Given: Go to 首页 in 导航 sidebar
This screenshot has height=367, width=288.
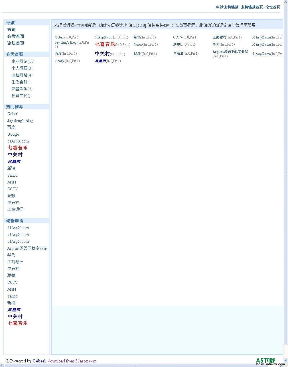Looking at the screenshot, I should (x=11, y=30).
